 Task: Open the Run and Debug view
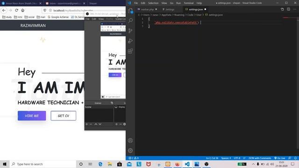click(130, 41)
